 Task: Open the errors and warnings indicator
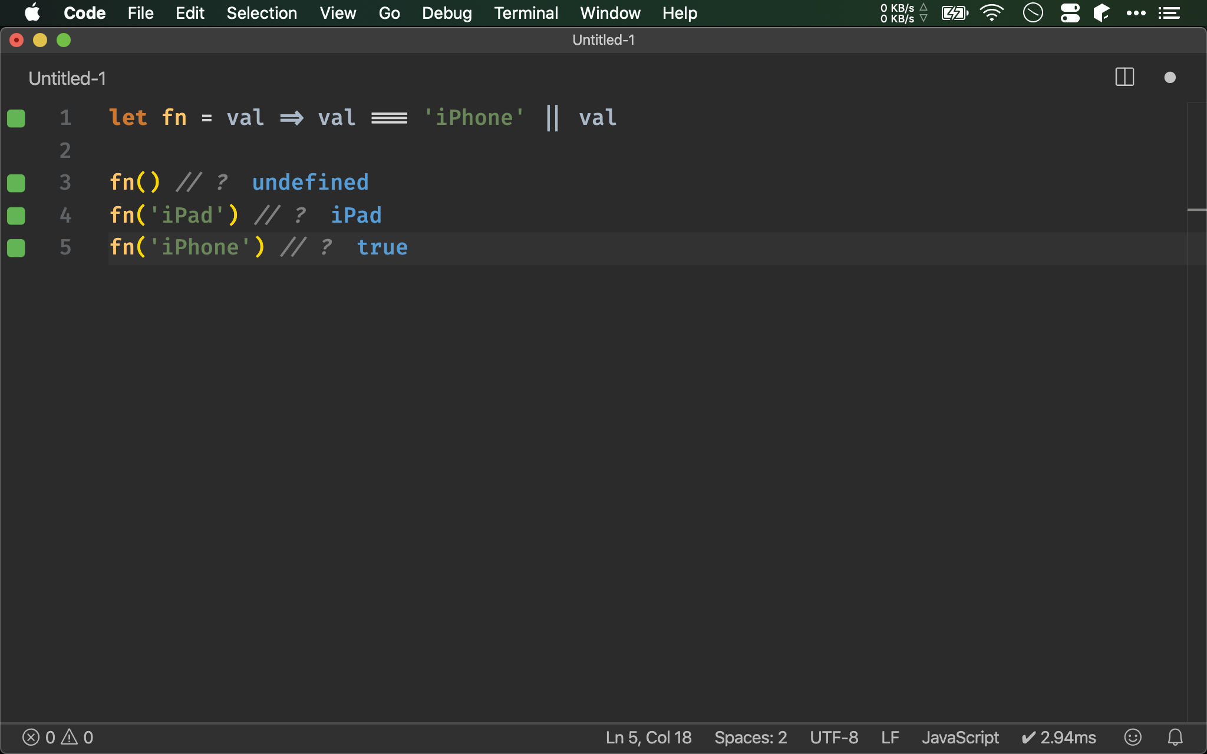pos(58,737)
